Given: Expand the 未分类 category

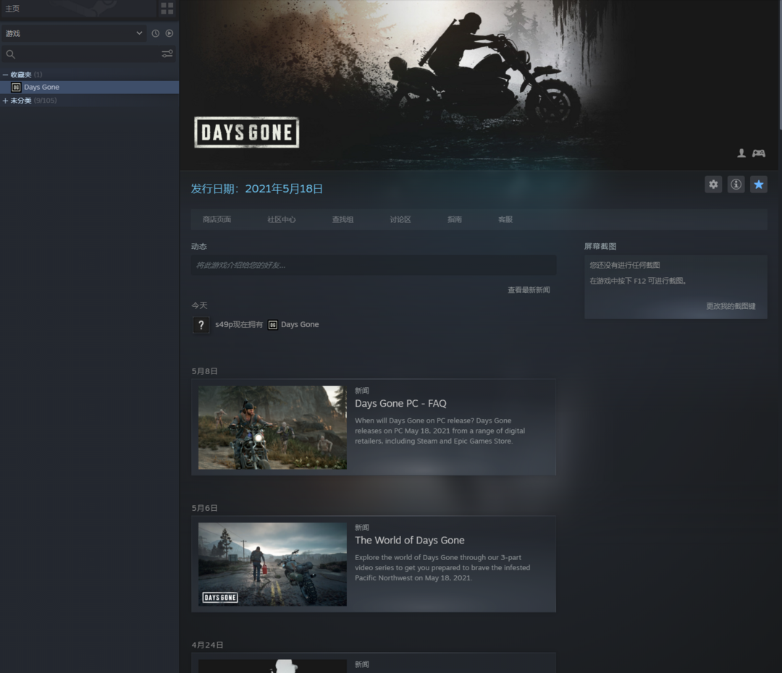Looking at the screenshot, I should (x=6, y=101).
